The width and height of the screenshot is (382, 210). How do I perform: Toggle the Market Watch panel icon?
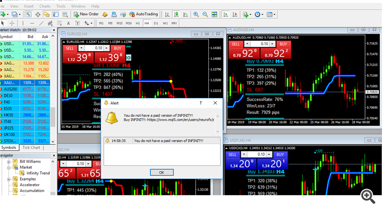(29, 15)
